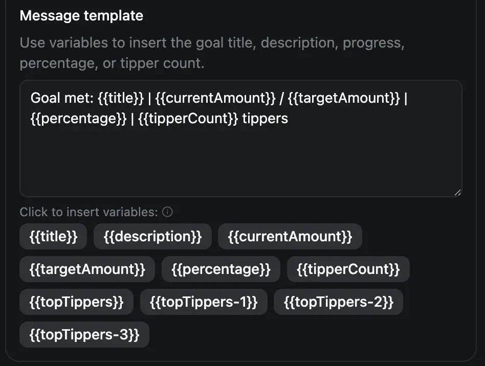Insert the {{title}} variable chip
This screenshot has height=366, width=485.
tap(53, 237)
